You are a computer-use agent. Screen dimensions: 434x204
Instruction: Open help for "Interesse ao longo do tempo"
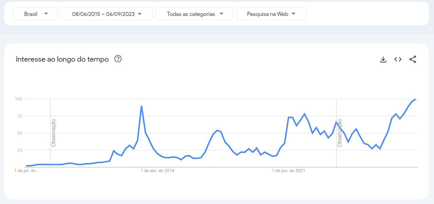click(118, 59)
